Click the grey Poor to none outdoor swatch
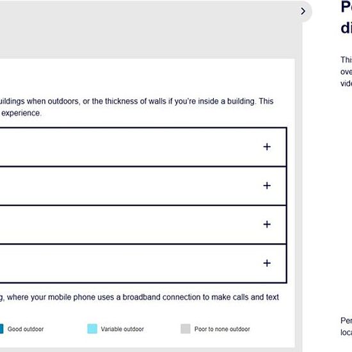Screen dimensions: 352x352 186,329
